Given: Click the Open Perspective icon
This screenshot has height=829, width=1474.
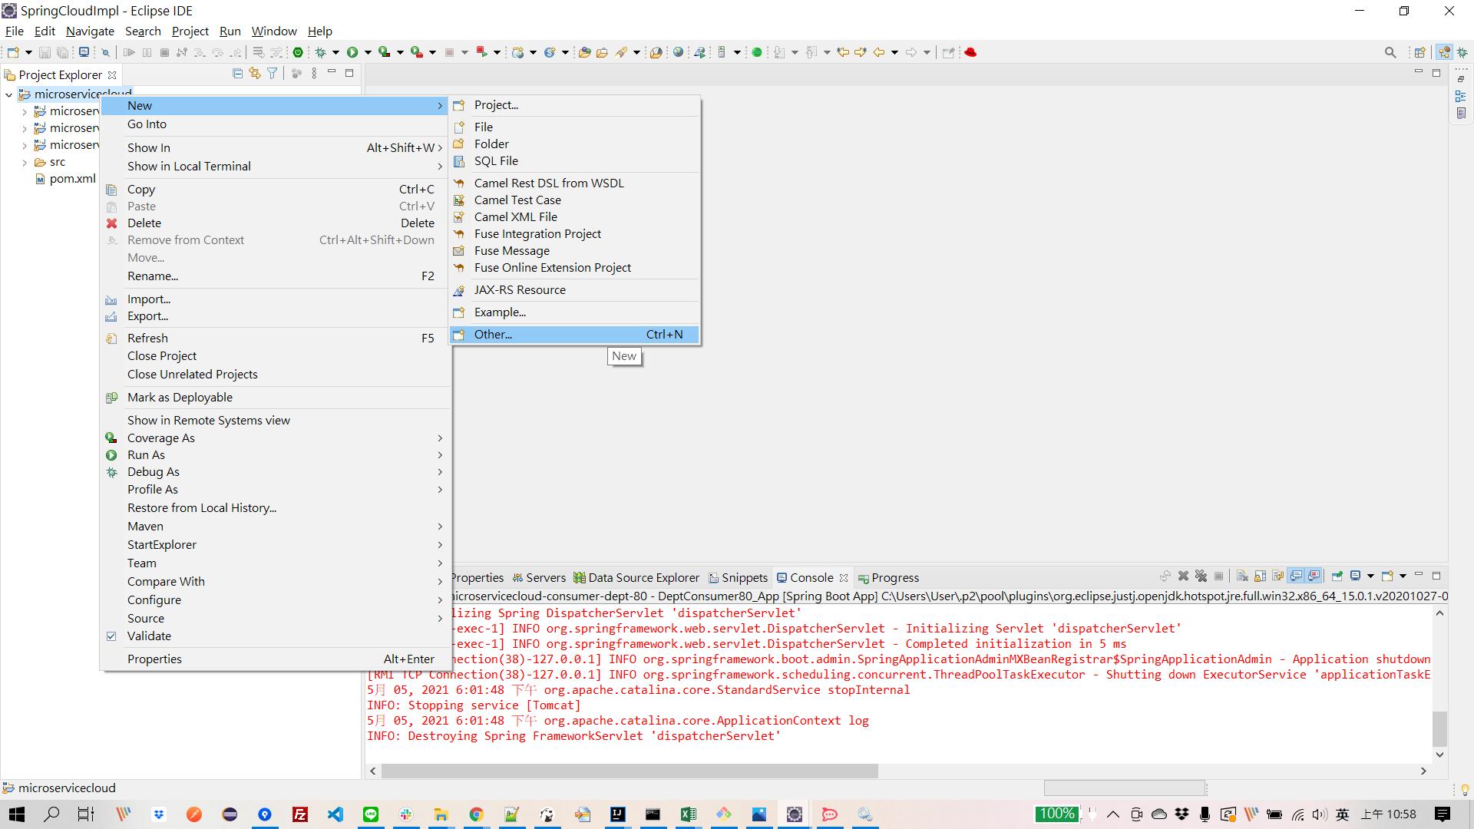Looking at the screenshot, I should (x=1419, y=52).
